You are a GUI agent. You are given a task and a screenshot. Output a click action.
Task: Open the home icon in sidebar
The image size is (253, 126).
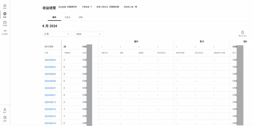tap(5, 5)
